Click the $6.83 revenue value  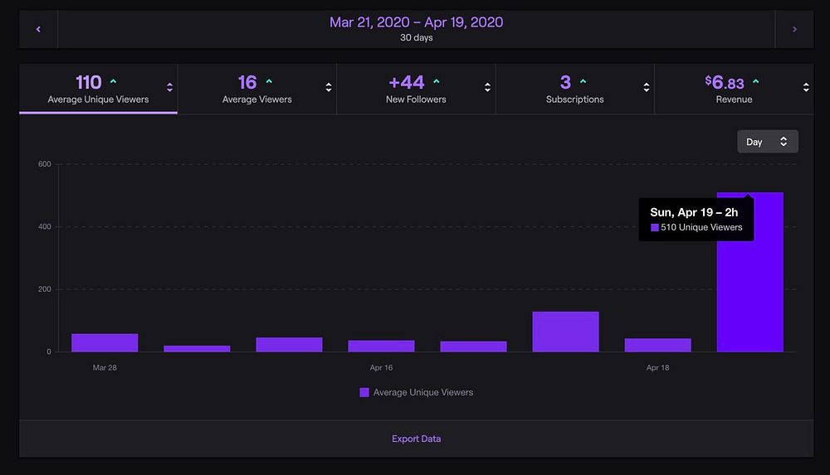click(x=725, y=82)
